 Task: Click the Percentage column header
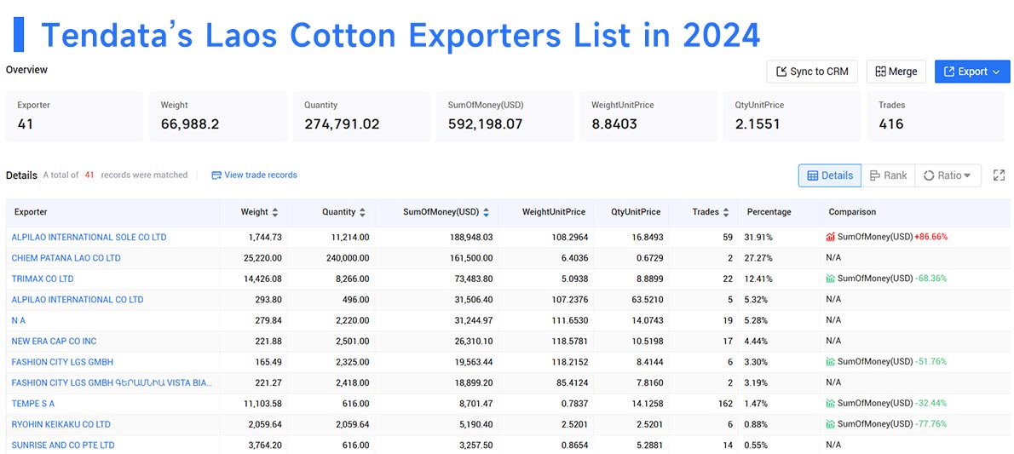point(769,212)
